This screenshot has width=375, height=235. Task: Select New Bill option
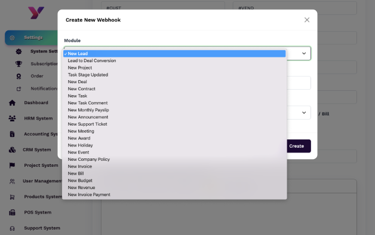tap(174, 173)
